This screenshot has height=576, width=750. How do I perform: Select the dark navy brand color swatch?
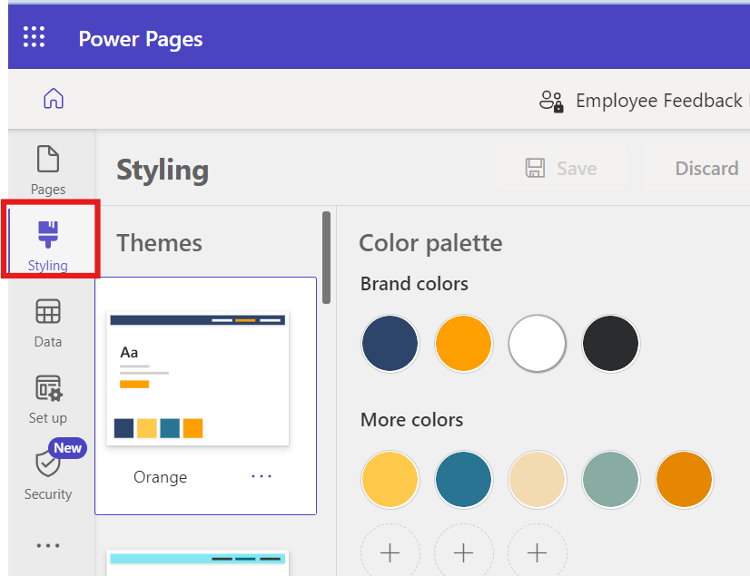[390, 344]
